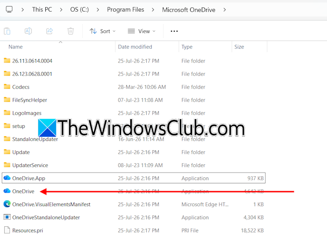This screenshot has width=327, height=244.
Task: Select the LogoImages folder name
Action: (27, 113)
